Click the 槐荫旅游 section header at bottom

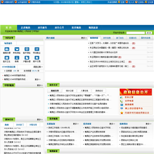53,151
